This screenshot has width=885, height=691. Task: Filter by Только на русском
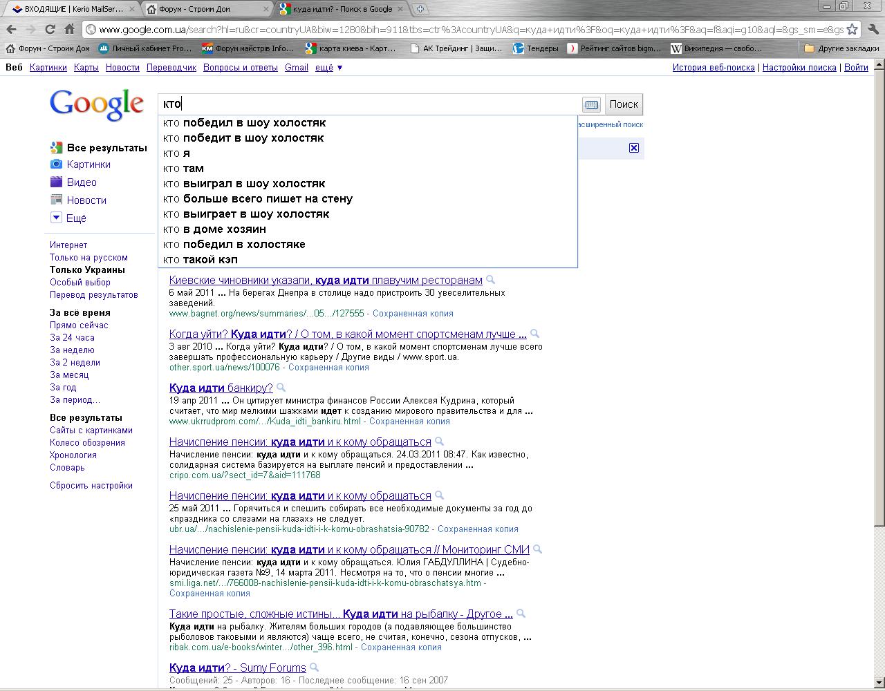(88, 257)
